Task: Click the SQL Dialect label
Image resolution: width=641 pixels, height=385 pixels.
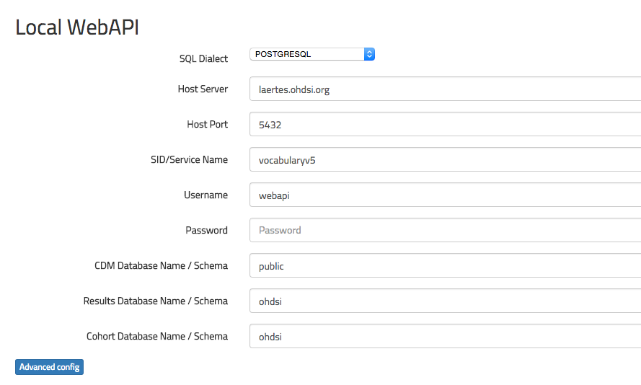Action: (x=203, y=58)
